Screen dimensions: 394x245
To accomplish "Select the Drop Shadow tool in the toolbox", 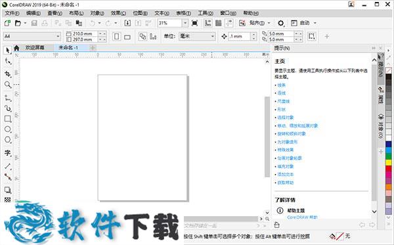I will 7,190.
